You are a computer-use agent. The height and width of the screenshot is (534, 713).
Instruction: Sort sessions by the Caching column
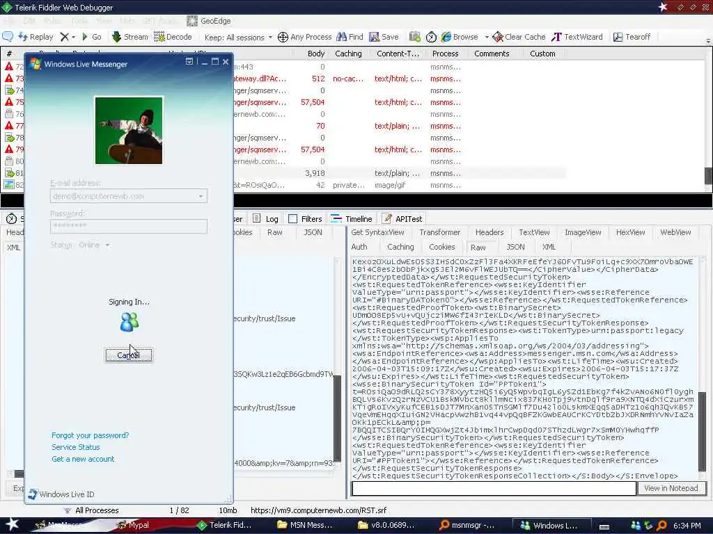coord(348,54)
